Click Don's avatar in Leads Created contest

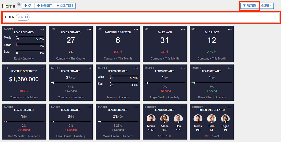[178, 119]
